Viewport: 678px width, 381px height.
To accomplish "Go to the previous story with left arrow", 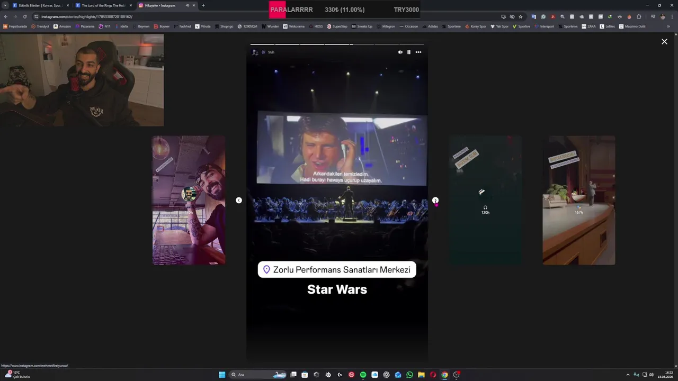I will click(238, 200).
